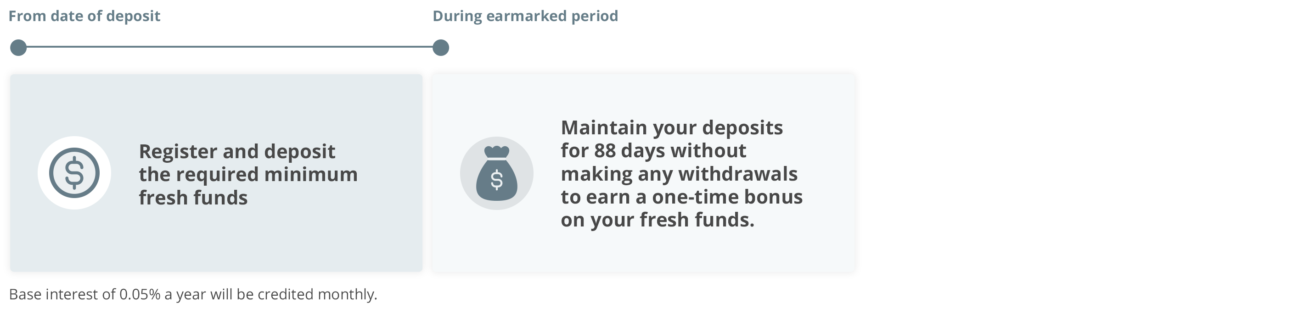The height and width of the screenshot is (309, 1304).
Task: Click the "During earmarked period" heading
Action: [525, 16]
